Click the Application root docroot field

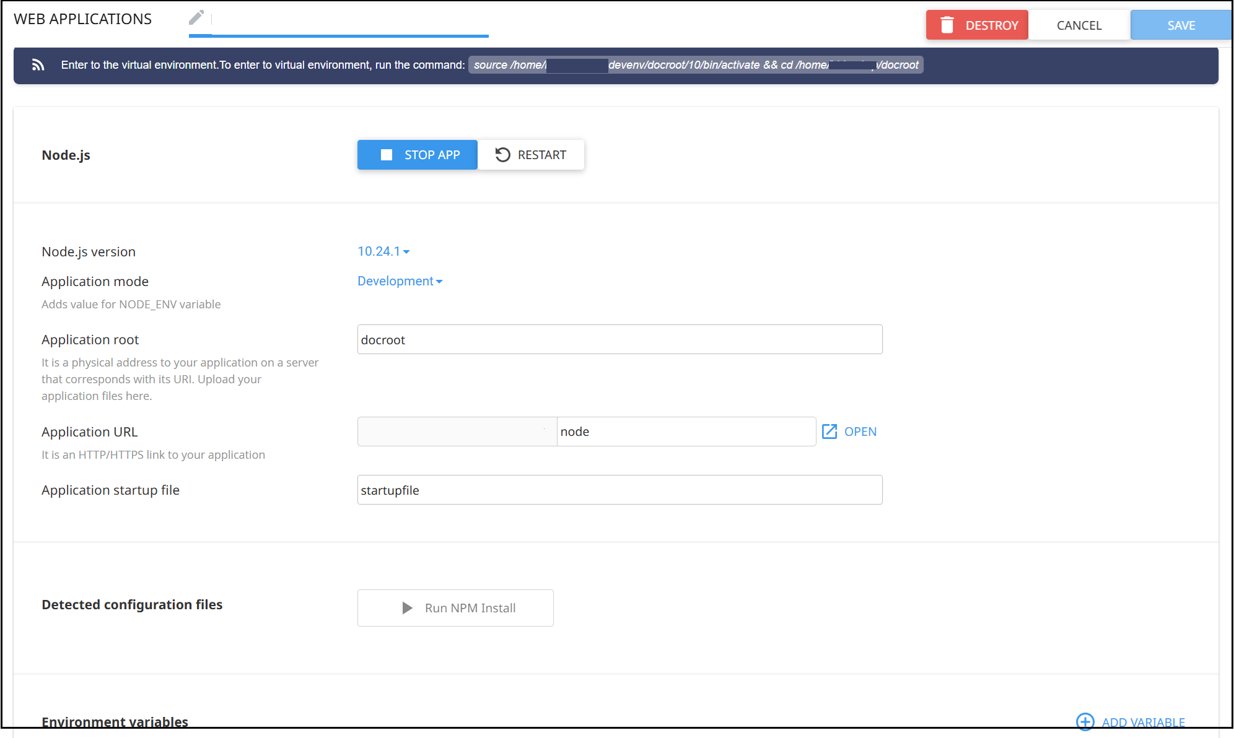click(x=619, y=340)
